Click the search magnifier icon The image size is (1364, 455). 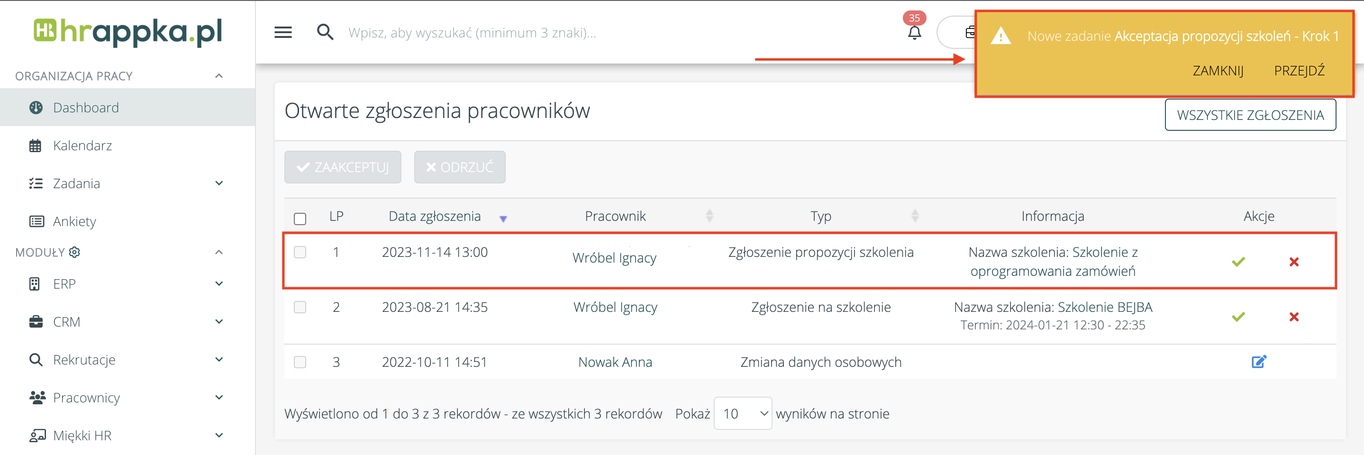click(326, 32)
